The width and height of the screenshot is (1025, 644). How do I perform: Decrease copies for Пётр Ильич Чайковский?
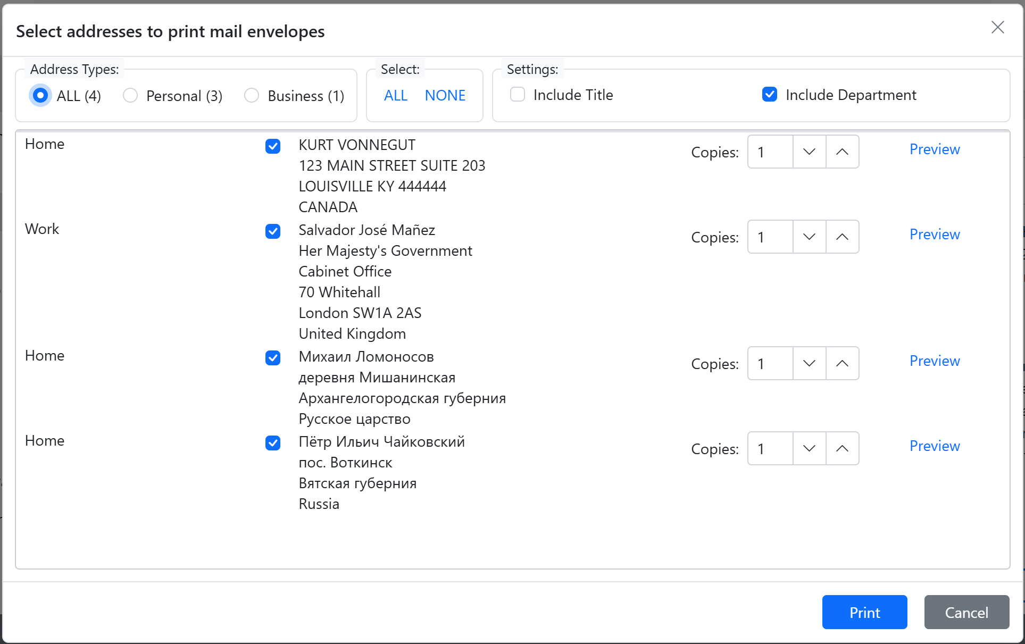coord(809,448)
